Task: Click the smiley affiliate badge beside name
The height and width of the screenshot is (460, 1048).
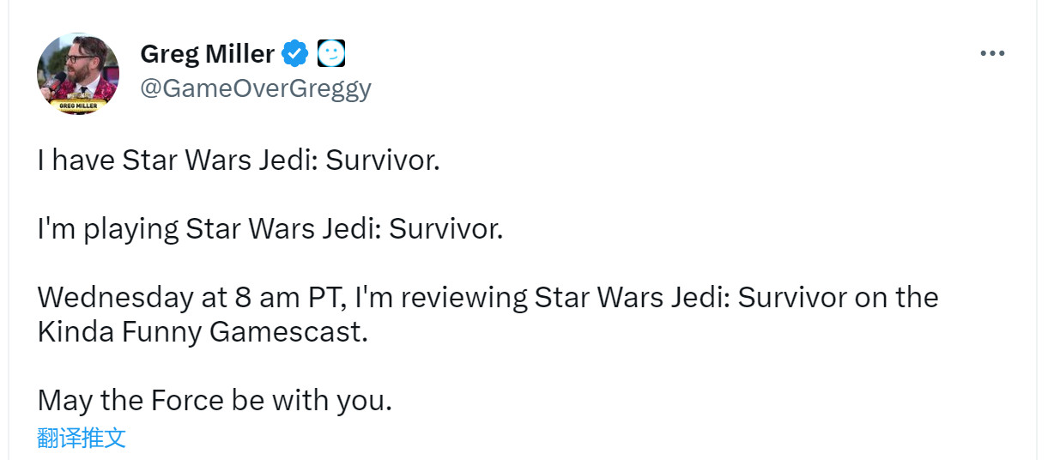Action: 330,54
